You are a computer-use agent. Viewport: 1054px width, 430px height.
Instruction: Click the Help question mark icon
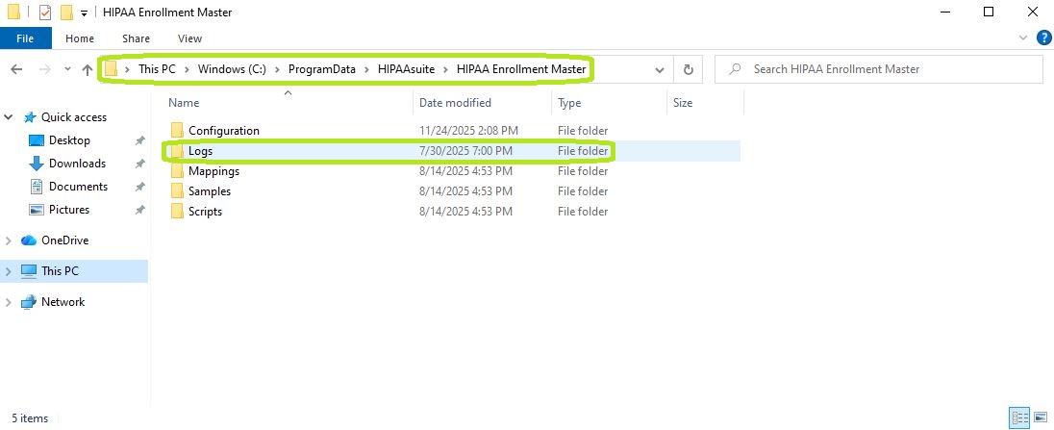[x=1044, y=38]
